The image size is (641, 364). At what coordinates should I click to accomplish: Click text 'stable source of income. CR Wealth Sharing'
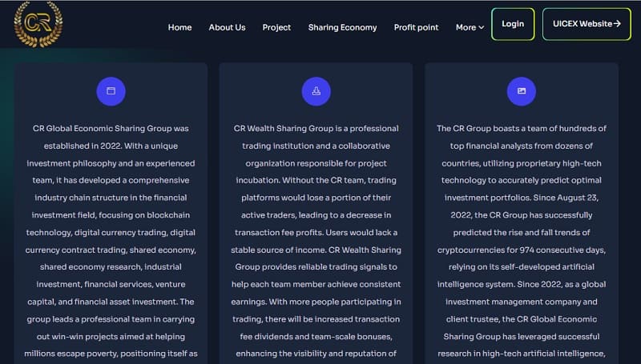(x=316, y=250)
